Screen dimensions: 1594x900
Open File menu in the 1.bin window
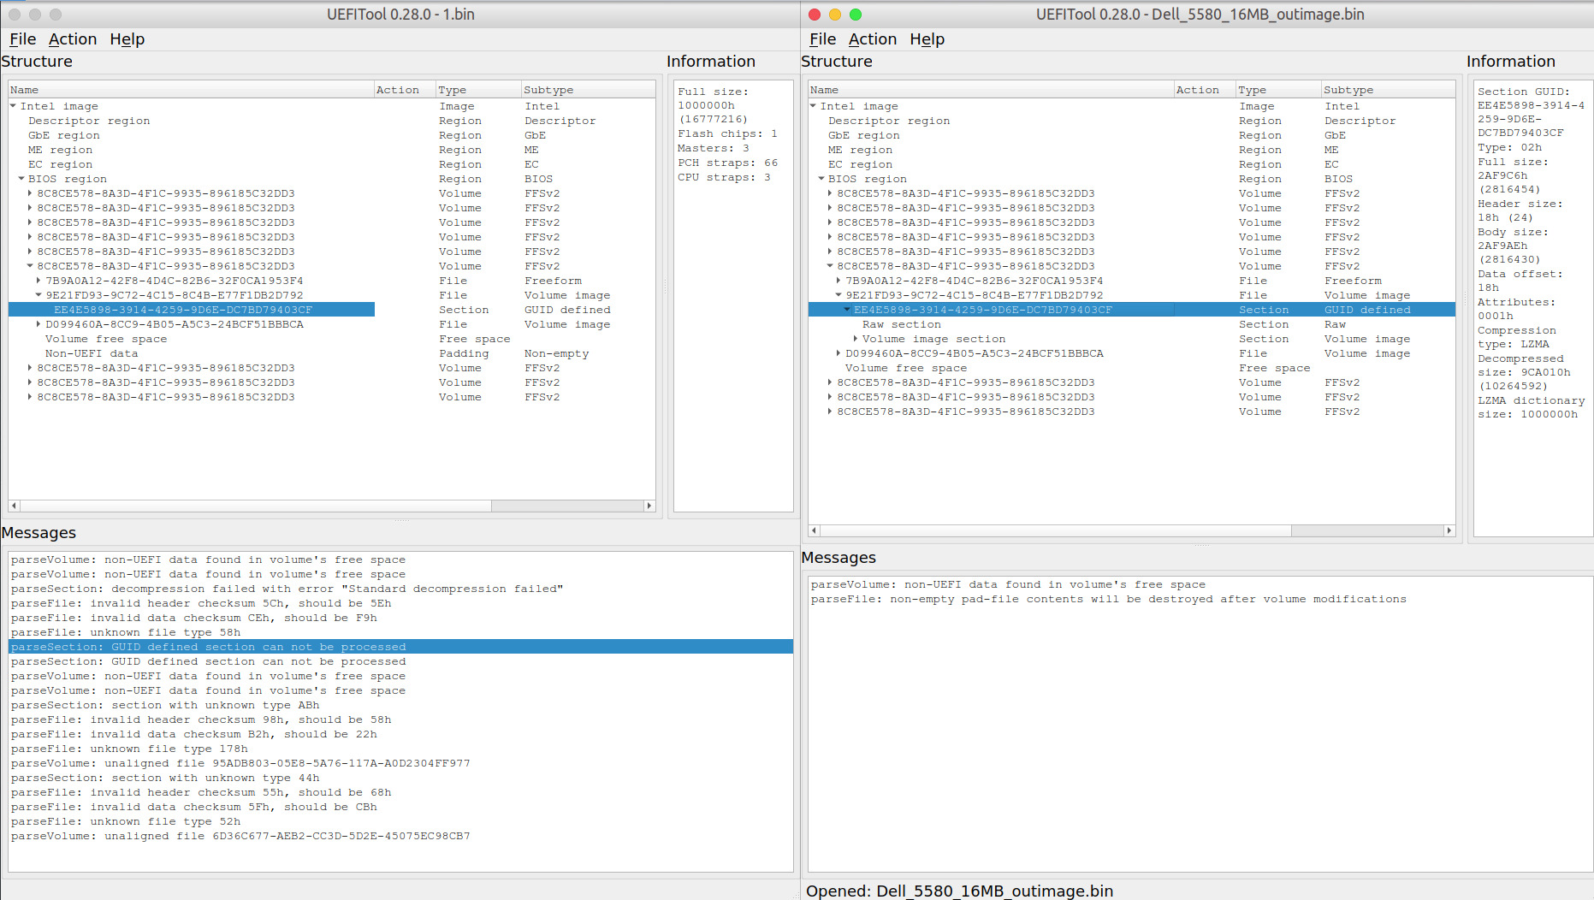click(22, 39)
